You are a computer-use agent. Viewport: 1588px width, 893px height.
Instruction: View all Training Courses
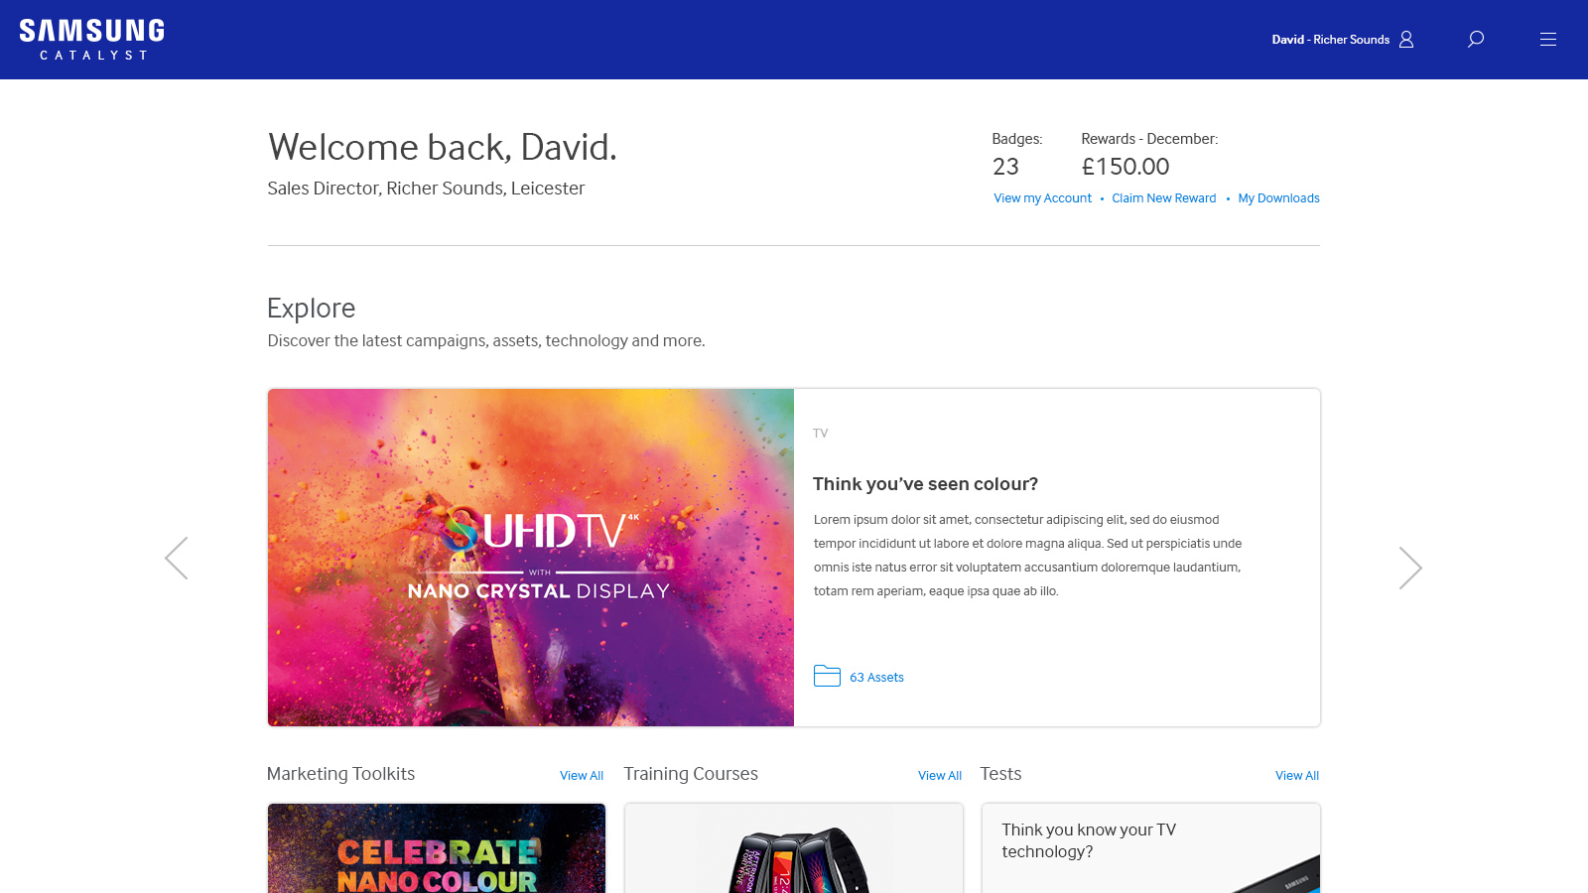[x=940, y=776]
